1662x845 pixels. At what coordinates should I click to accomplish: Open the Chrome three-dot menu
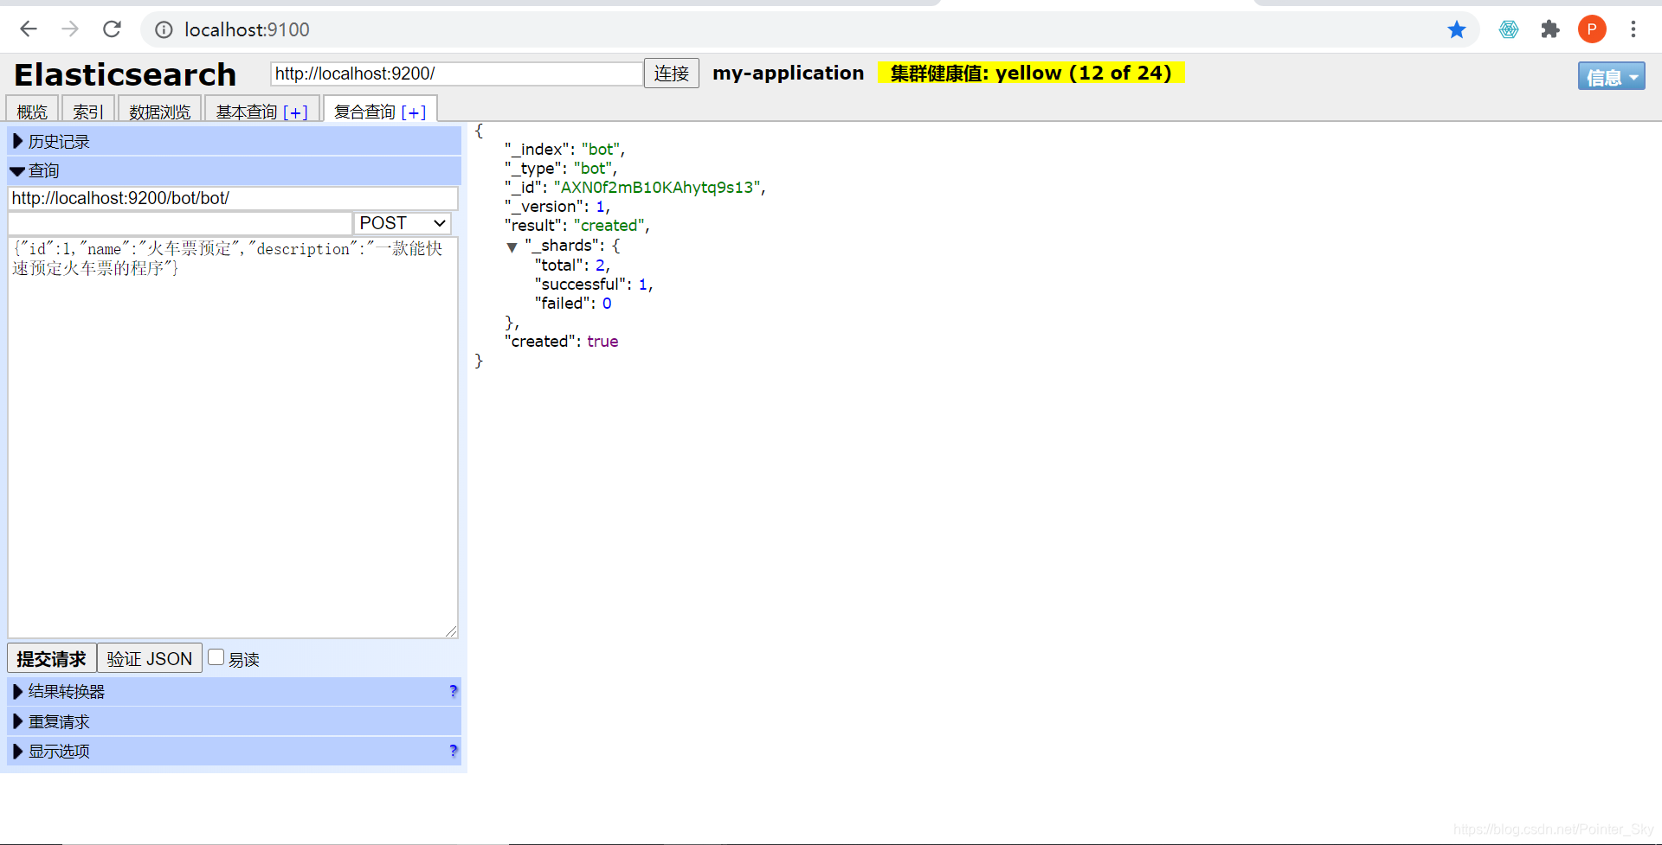coord(1633,29)
